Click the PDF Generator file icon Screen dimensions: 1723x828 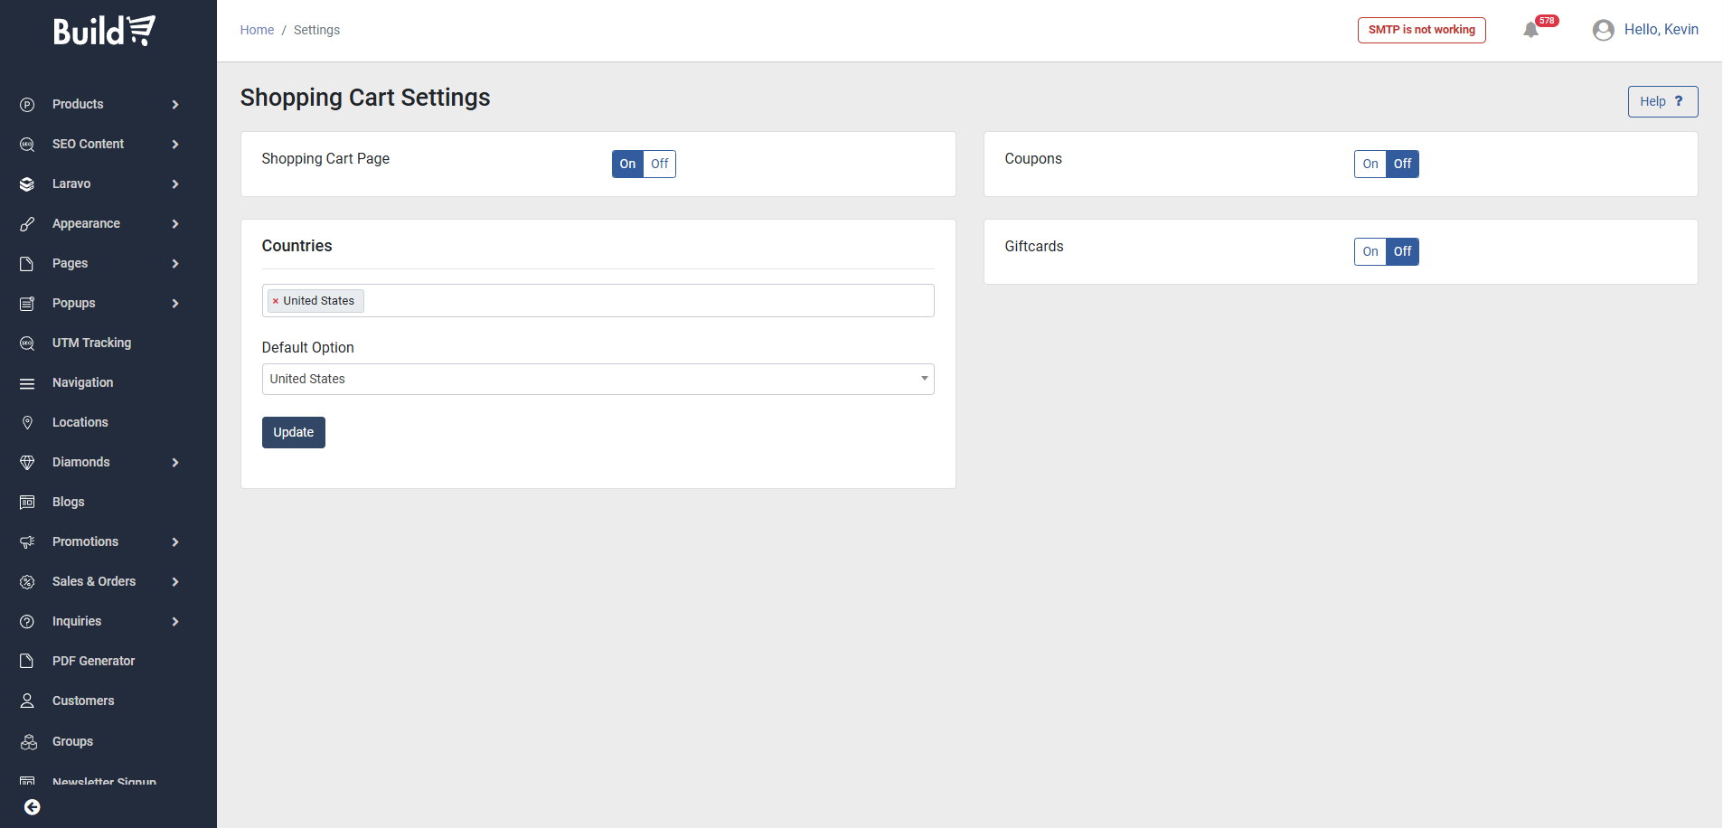27,662
